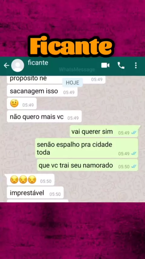
Task: Select the three unamused emojis message
Action: tap(31, 180)
